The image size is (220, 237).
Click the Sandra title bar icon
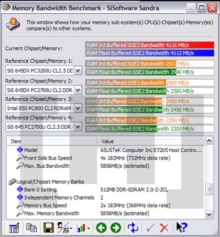pos(7,7)
